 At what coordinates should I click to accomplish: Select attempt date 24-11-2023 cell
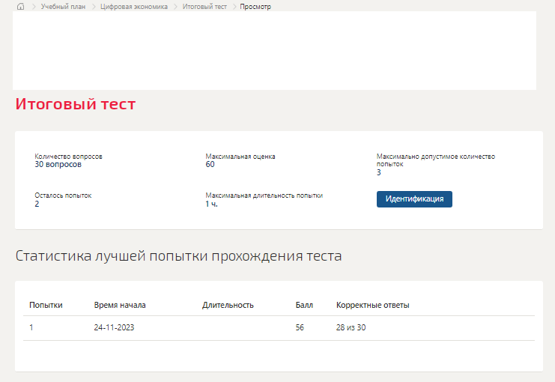click(114, 327)
